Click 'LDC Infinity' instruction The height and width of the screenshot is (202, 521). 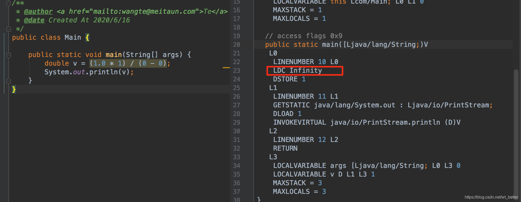point(297,70)
